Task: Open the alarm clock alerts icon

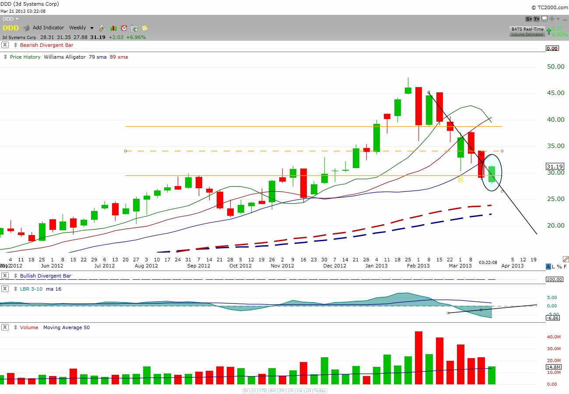Action: 124,28
